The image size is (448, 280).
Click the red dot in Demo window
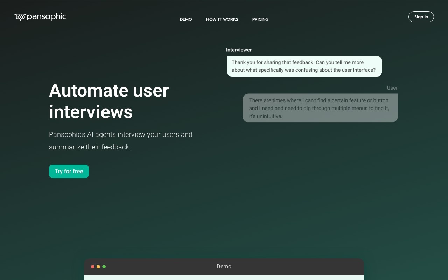tap(93, 267)
